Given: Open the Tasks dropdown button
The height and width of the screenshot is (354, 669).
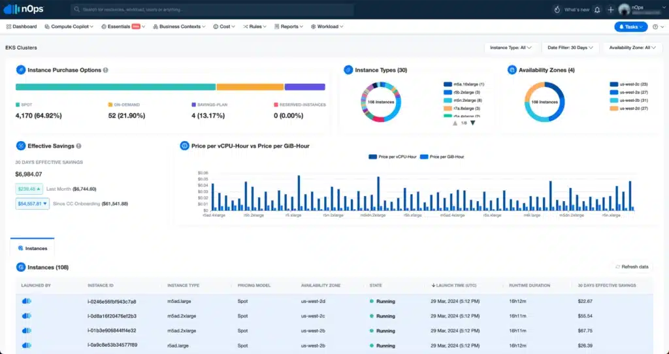Looking at the screenshot, I should 630,26.
